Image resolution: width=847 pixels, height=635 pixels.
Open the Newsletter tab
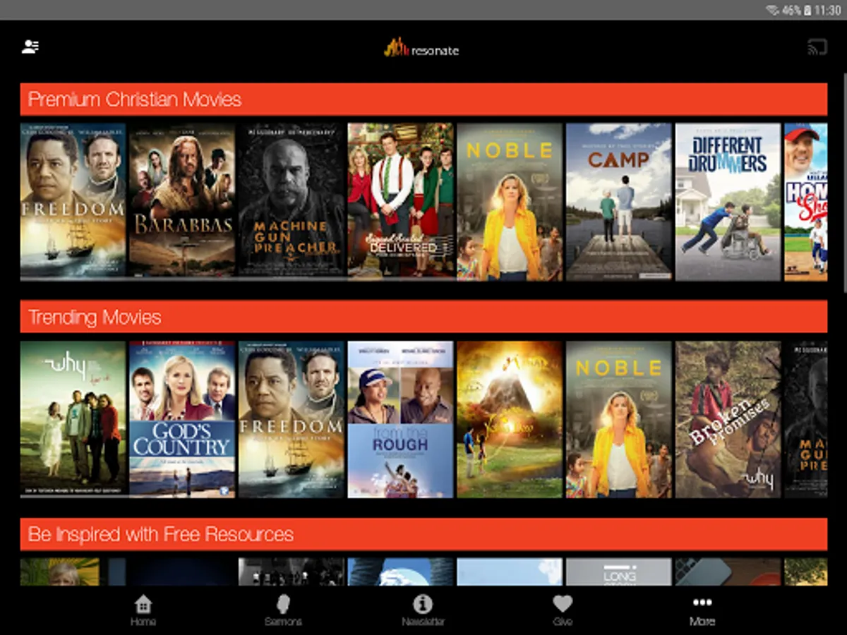point(423,610)
